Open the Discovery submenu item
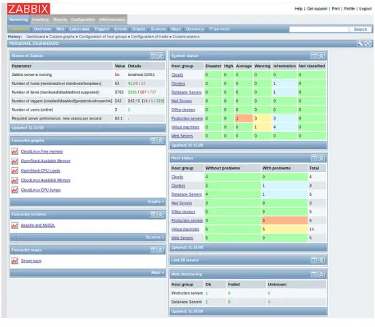This screenshot has height=327, width=375. pyautogui.click(x=195, y=29)
